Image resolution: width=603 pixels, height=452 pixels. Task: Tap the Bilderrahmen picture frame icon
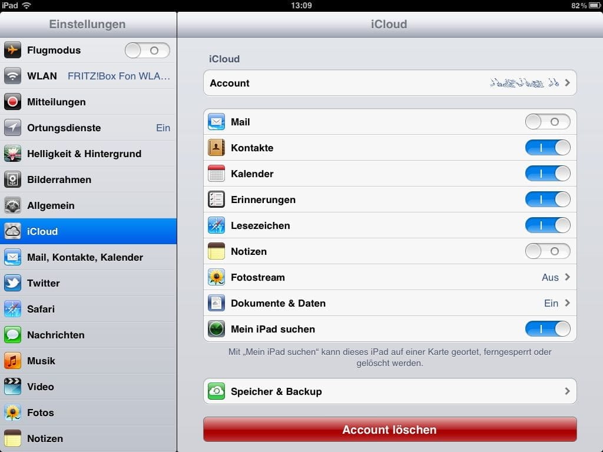point(13,180)
